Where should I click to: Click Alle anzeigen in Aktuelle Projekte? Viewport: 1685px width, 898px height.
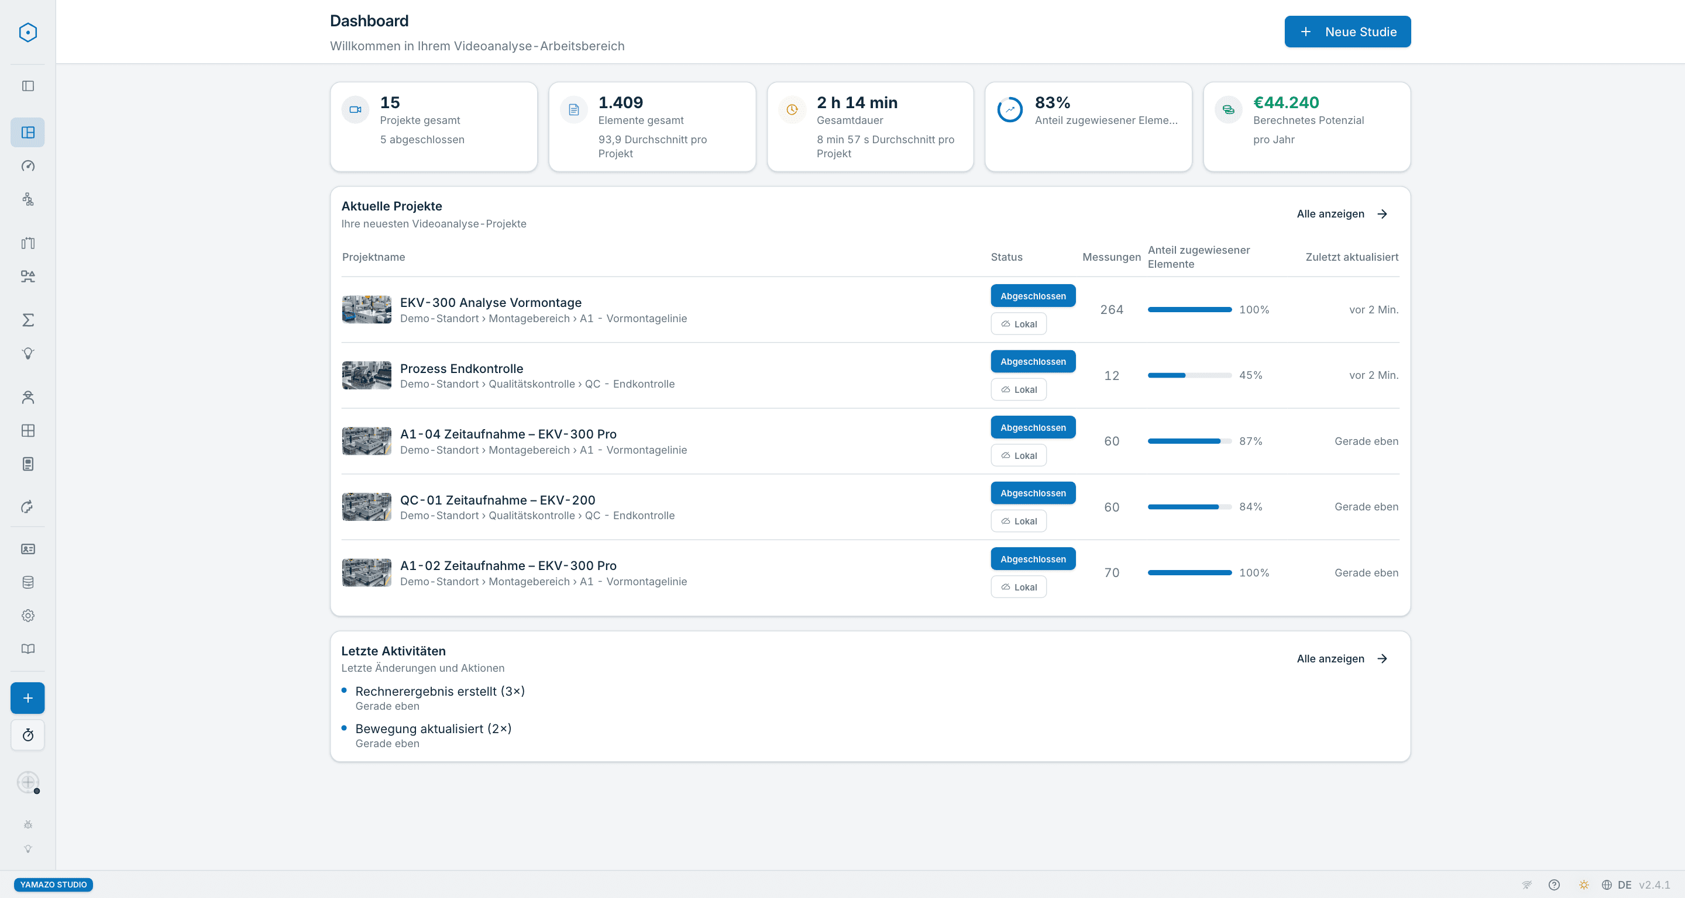1342,214
